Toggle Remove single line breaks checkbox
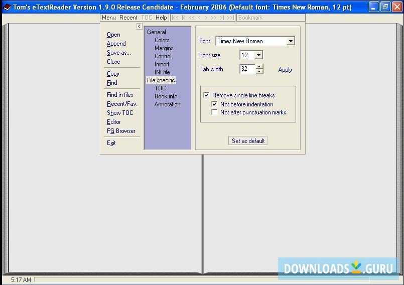 (x=206, y=95)
